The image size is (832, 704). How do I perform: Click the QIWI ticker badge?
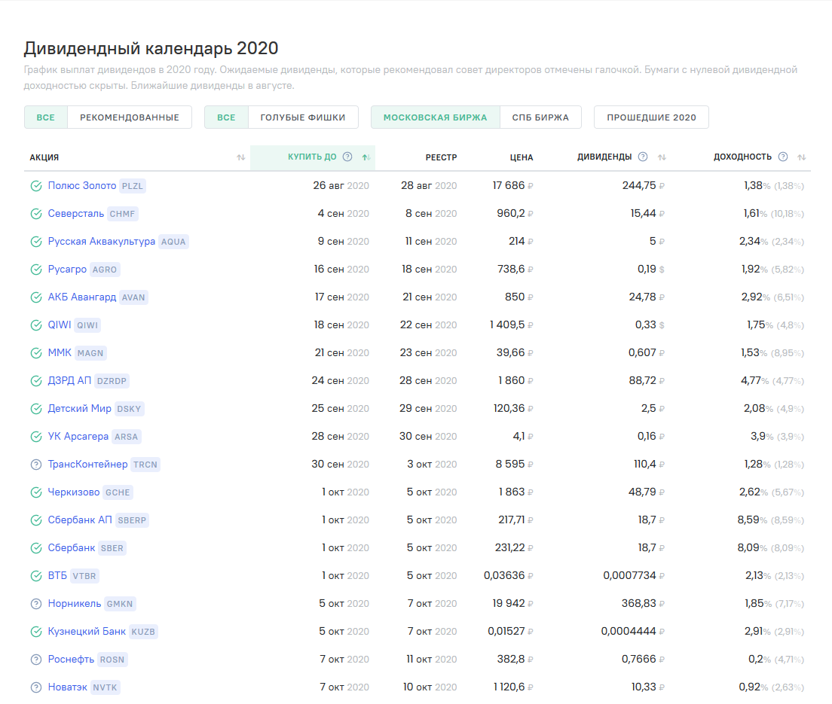pyautogui.click(x=87, y=325)
